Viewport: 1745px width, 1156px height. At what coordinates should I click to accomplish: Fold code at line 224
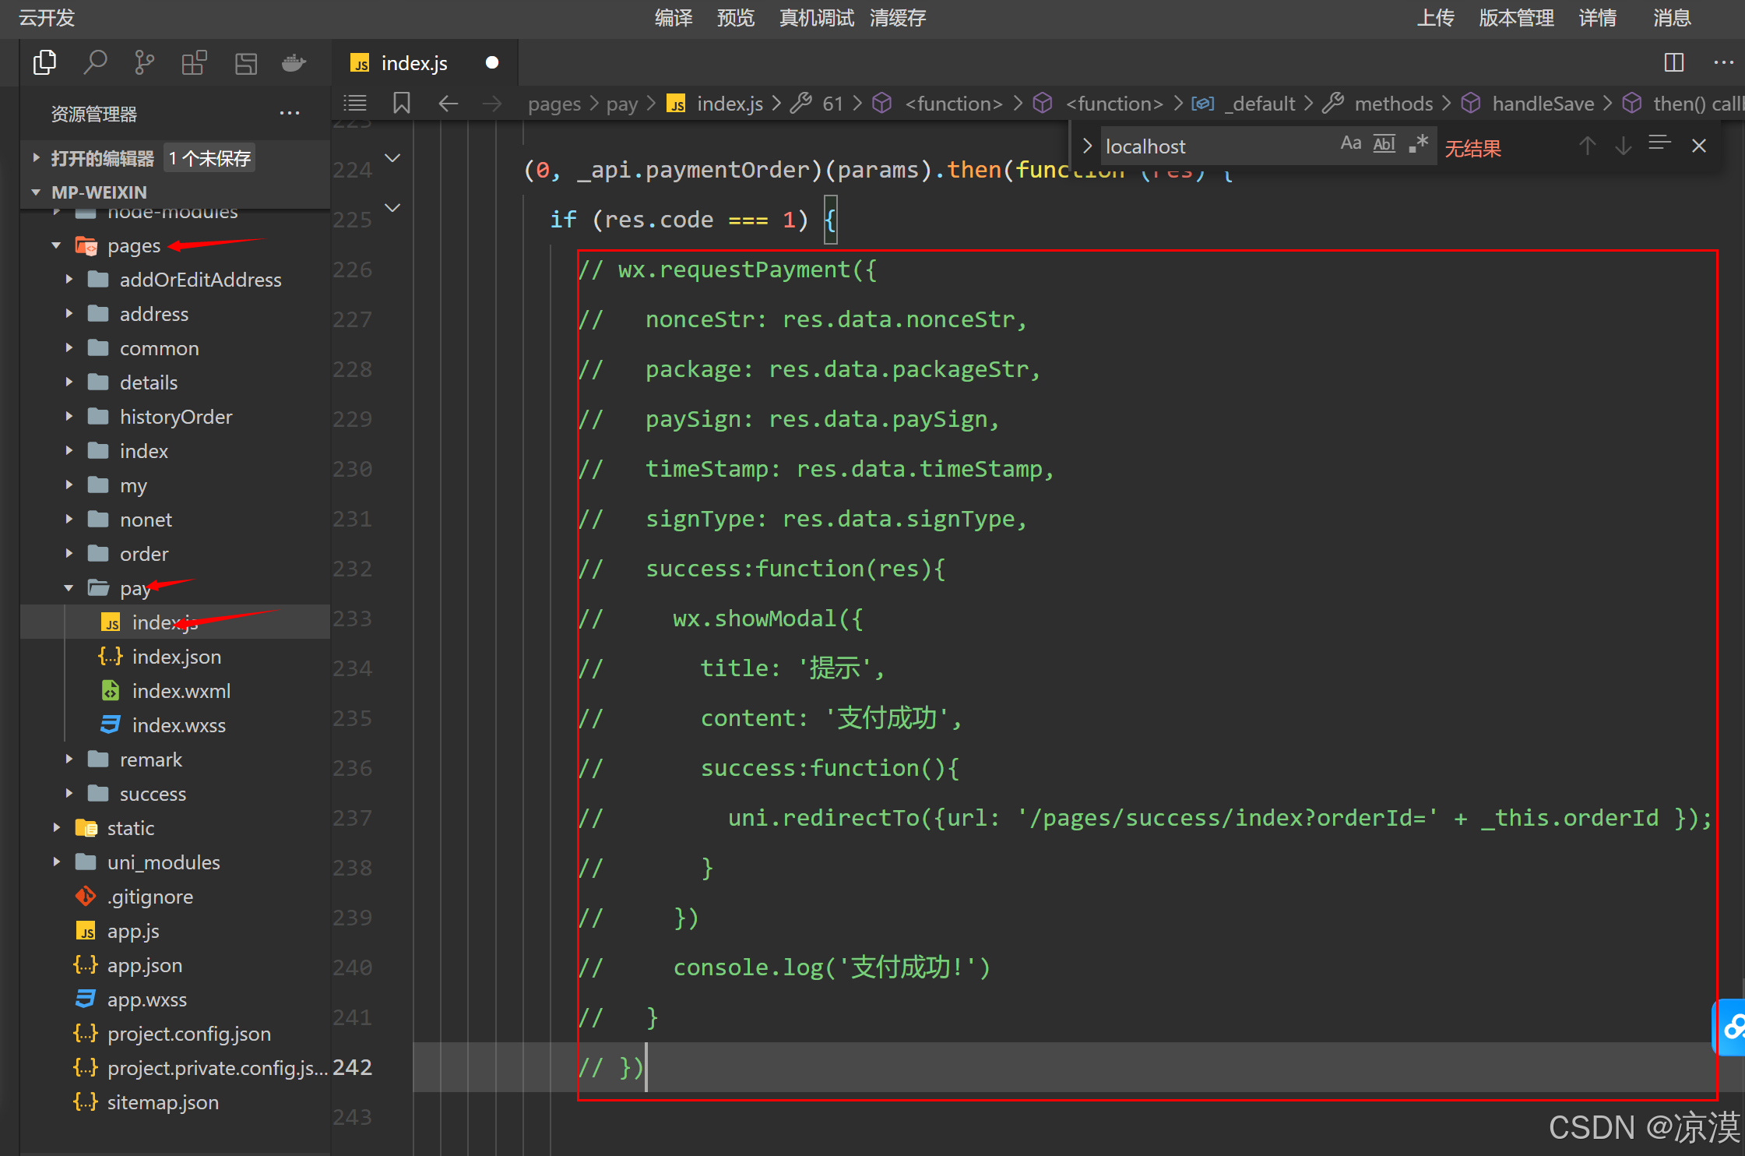393,158
